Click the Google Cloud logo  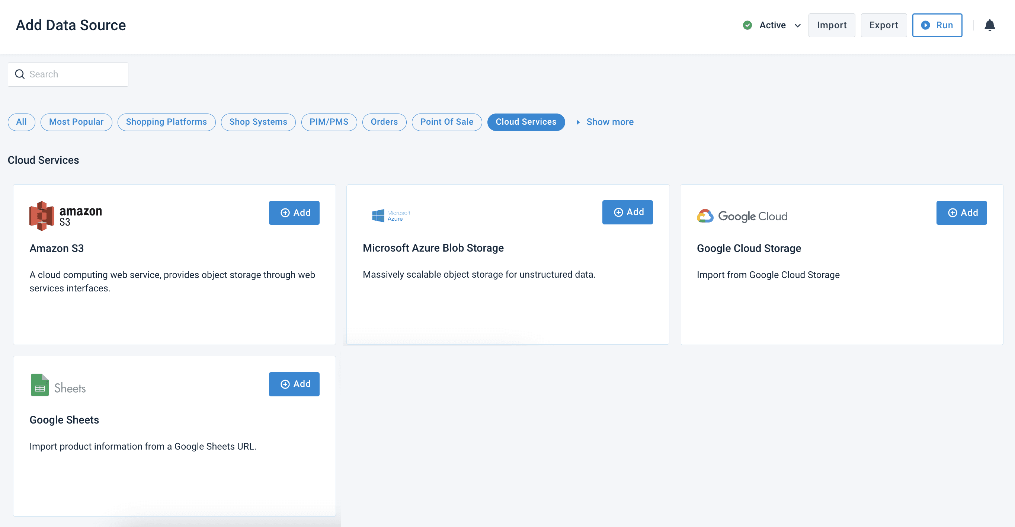742,216
